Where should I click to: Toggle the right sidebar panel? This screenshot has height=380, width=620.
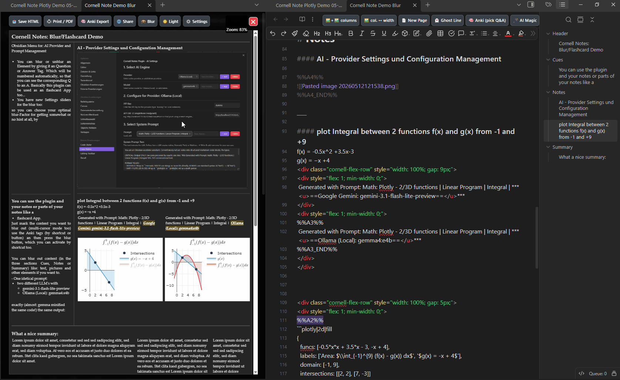531,5
